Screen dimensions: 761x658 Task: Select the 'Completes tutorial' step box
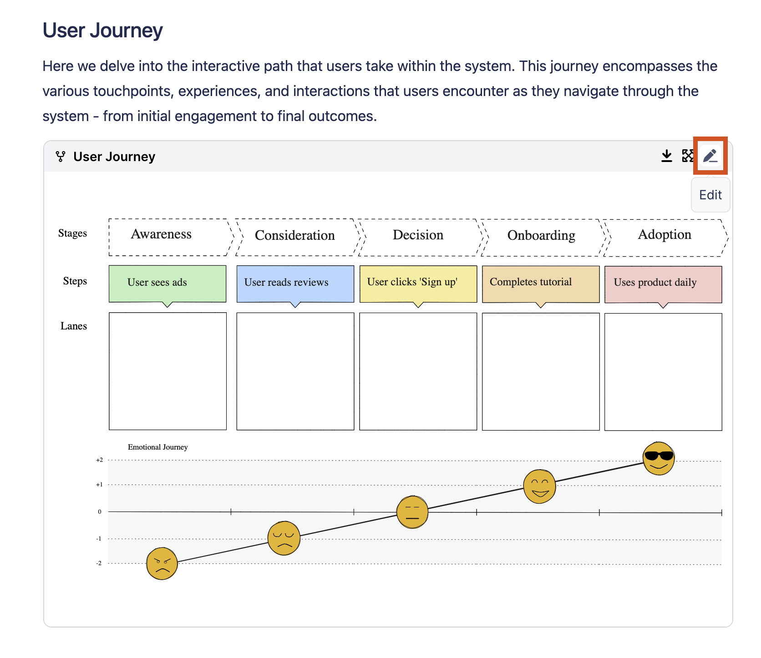click(540, 284)
